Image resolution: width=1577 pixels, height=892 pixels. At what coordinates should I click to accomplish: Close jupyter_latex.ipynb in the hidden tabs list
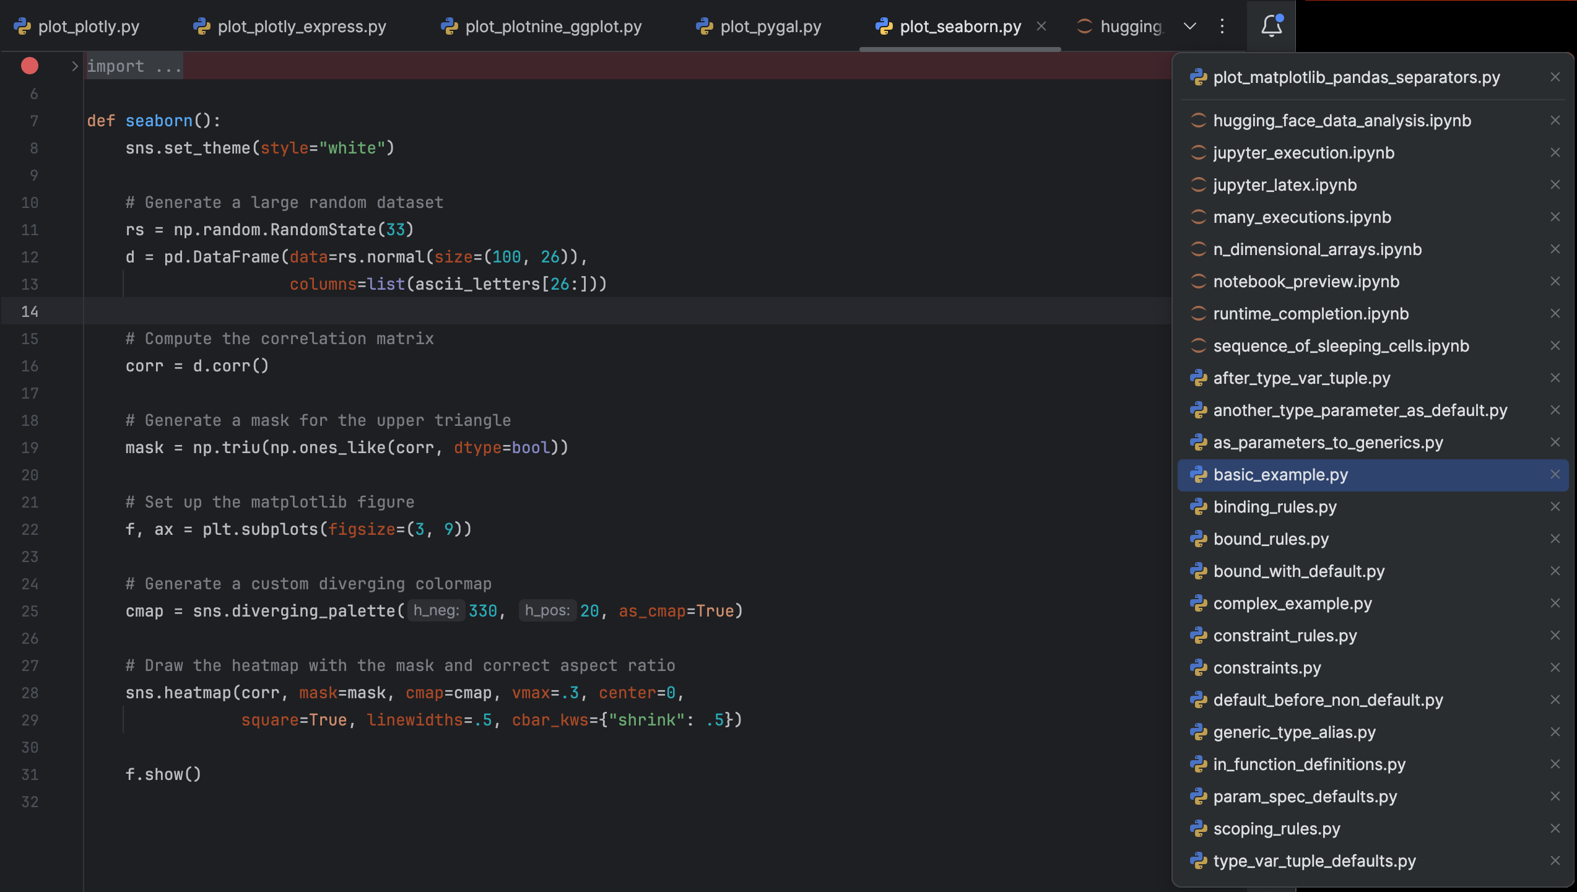pyautogui.click(x=1555, y=184)
